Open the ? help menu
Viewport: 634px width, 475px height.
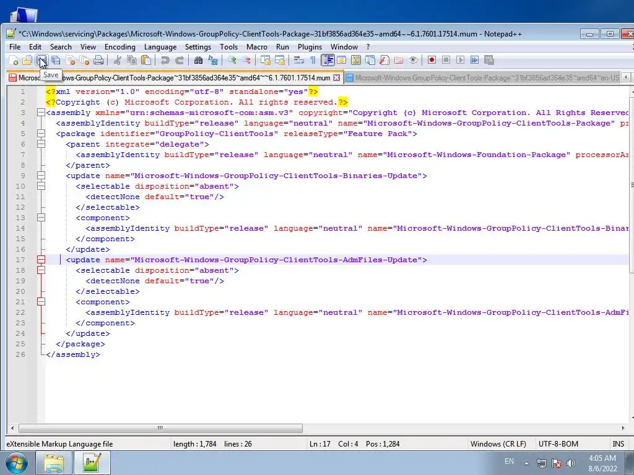pyautogui.click(x=368, y=47)
